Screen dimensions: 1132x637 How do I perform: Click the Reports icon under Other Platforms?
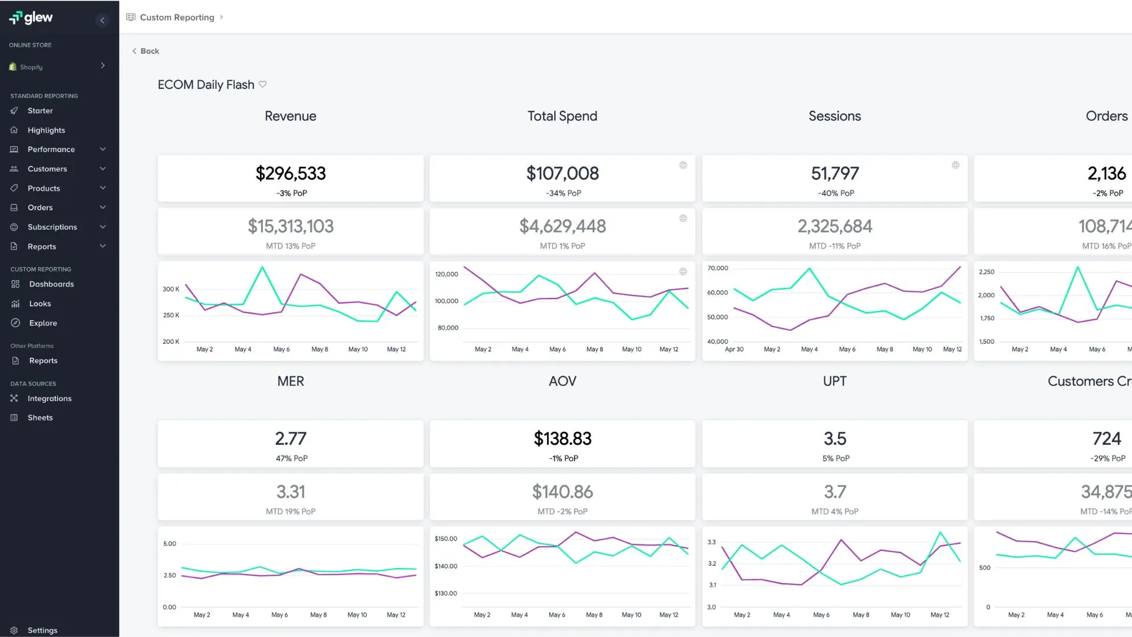15,361
